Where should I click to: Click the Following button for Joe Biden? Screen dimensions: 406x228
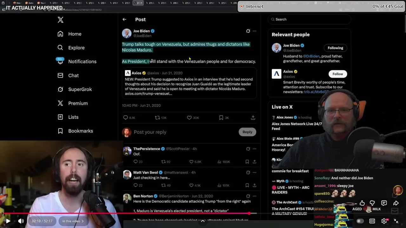(335, 48)
